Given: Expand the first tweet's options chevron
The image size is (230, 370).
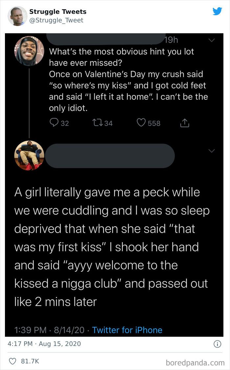Looking at the screenshot, I should tap(212, 40).
